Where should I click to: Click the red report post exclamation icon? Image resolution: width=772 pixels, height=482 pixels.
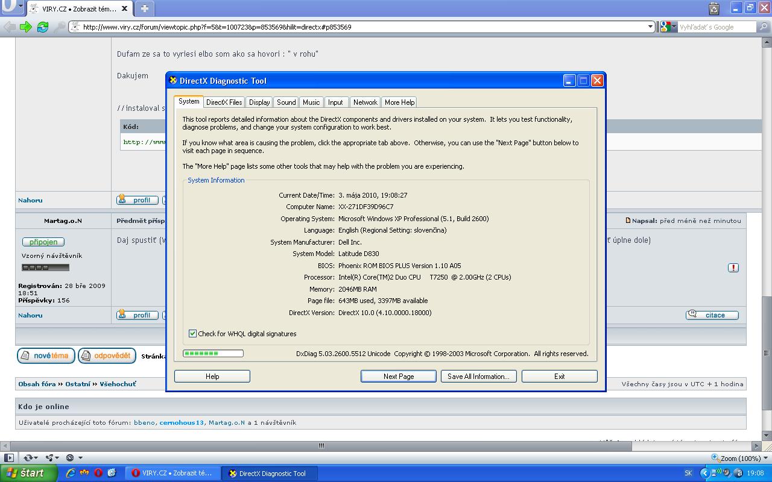pyautogui.click(x=733, y=268)
